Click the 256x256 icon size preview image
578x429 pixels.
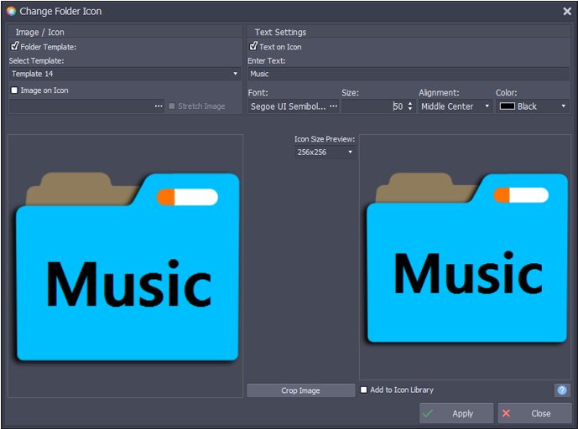(x=467, y=258)
